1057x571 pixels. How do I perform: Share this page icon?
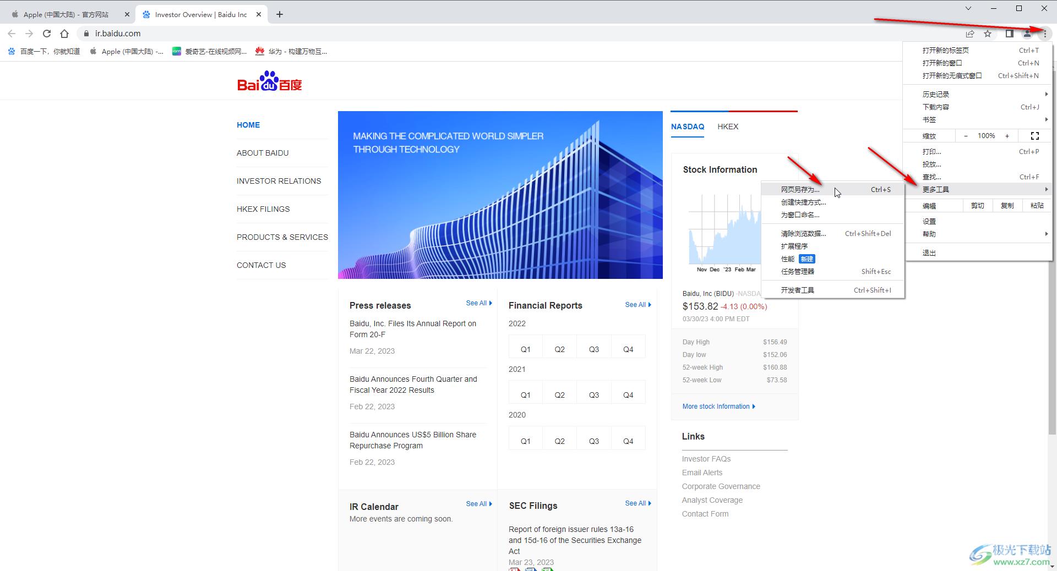point(970,34)
